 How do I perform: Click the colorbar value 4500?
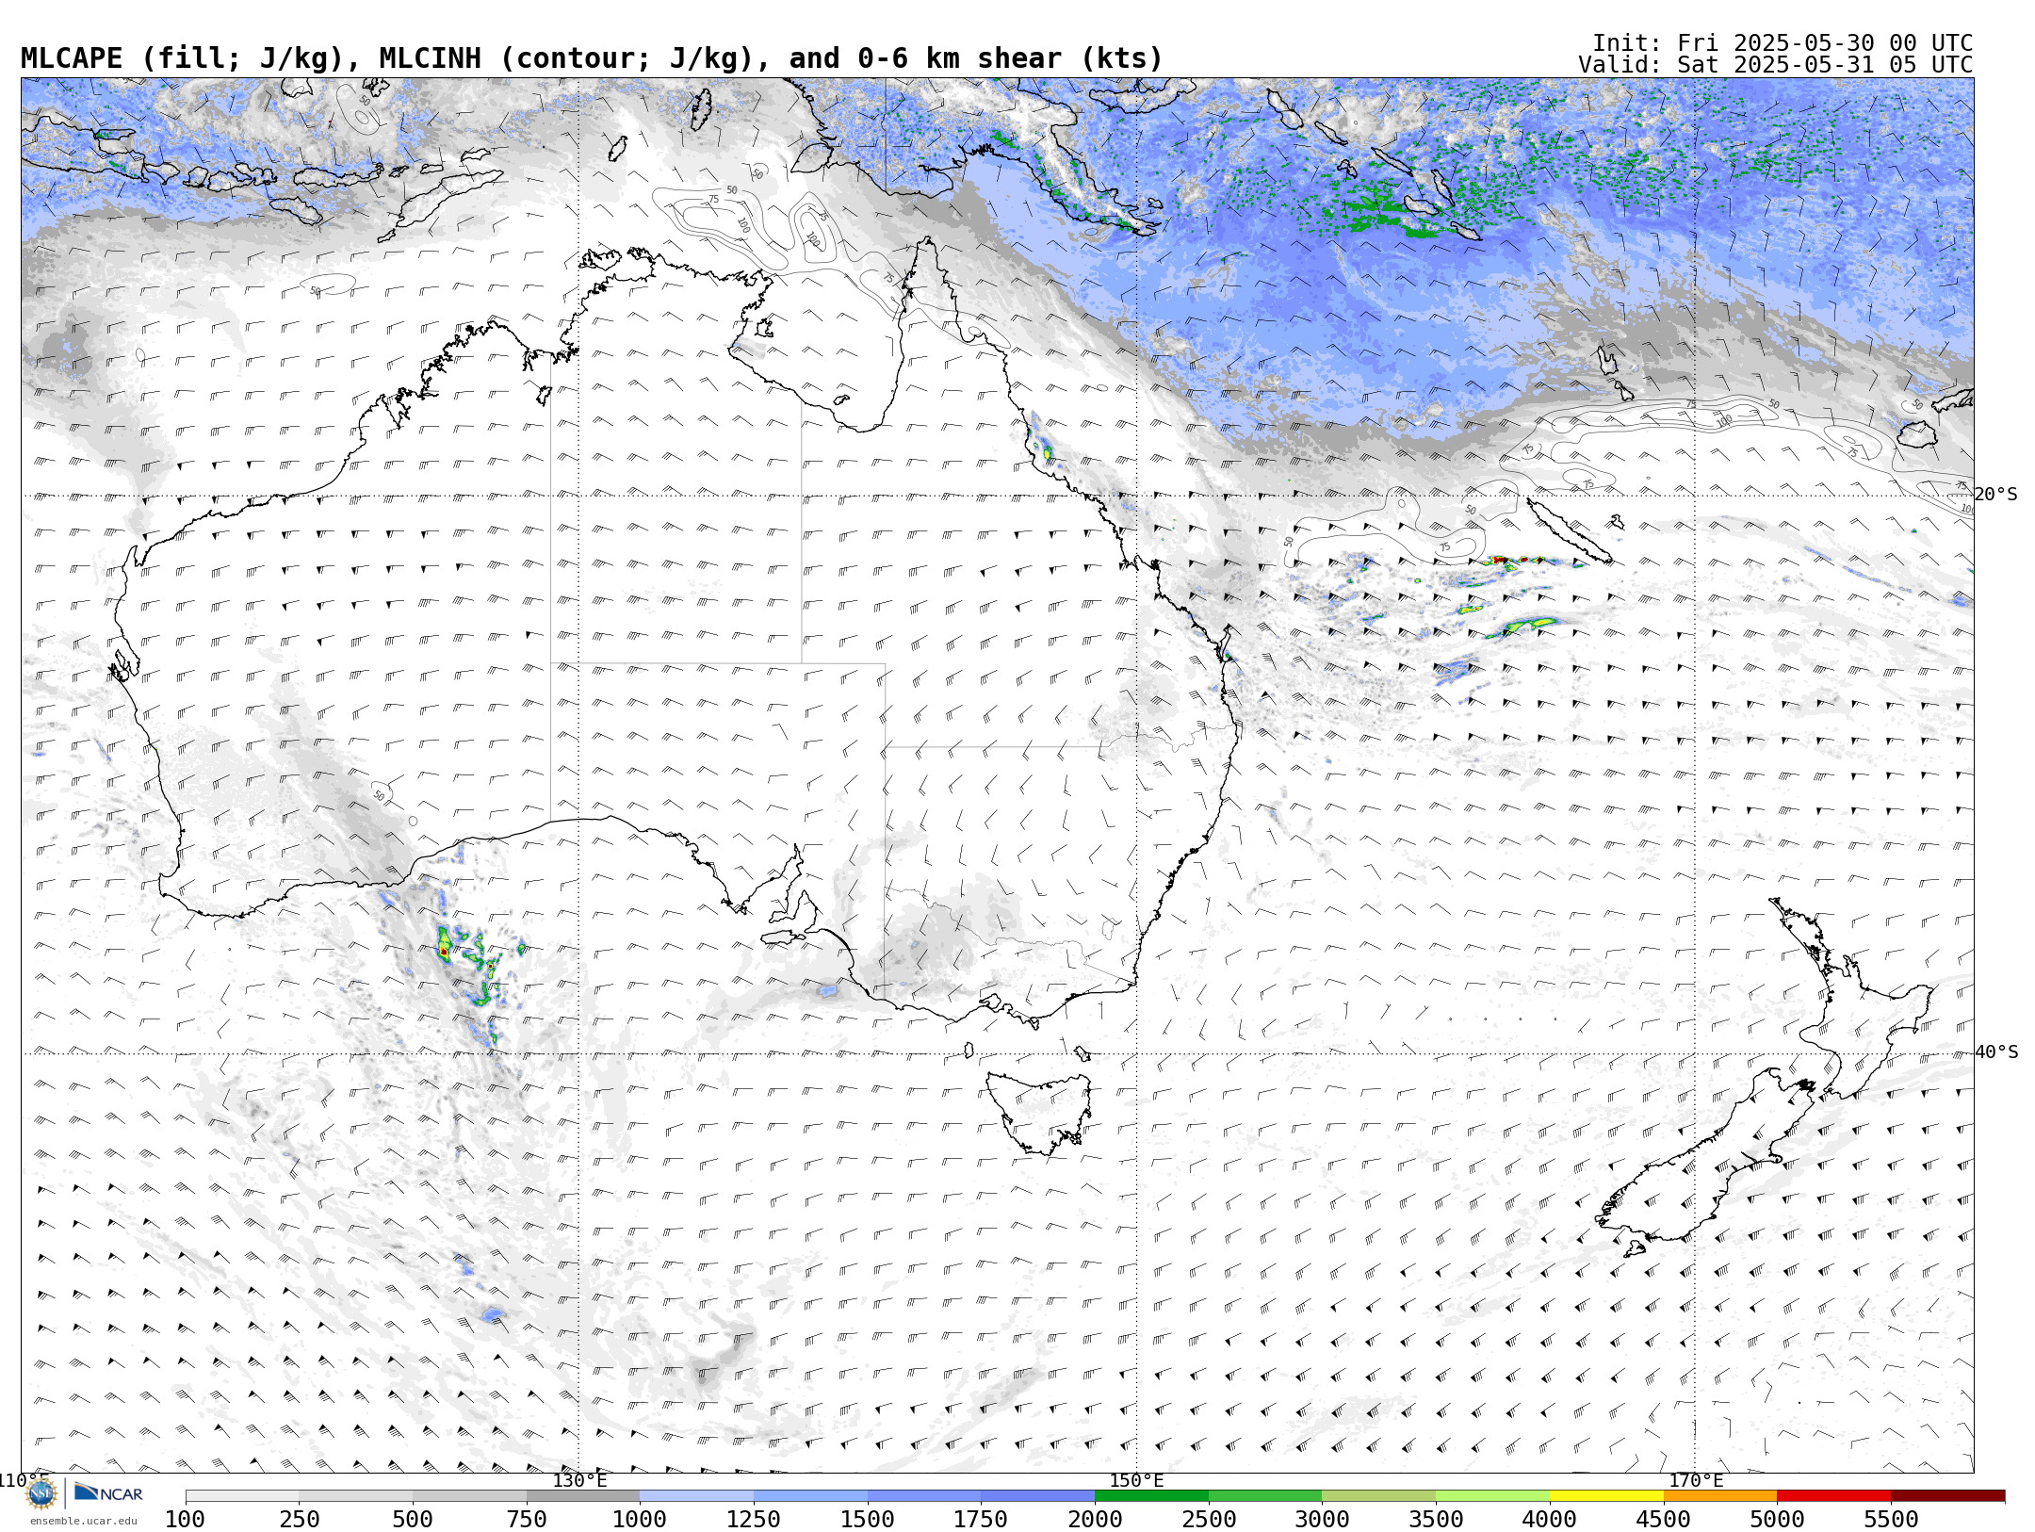[x=1664, y=1519]
